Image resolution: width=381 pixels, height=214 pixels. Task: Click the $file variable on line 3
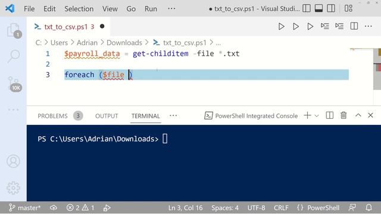(113, 75)
